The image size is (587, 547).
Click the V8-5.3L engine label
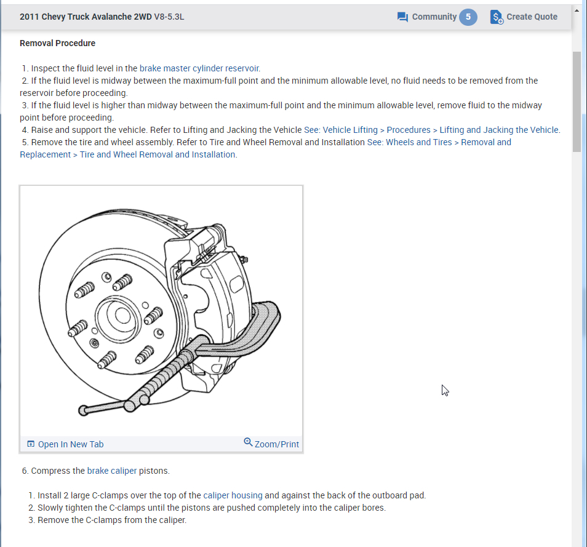[169, 17]
